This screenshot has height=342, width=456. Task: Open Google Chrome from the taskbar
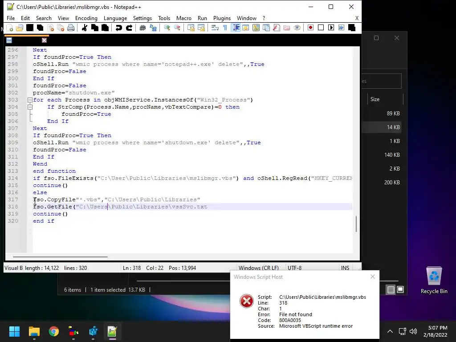pos(54,331)
